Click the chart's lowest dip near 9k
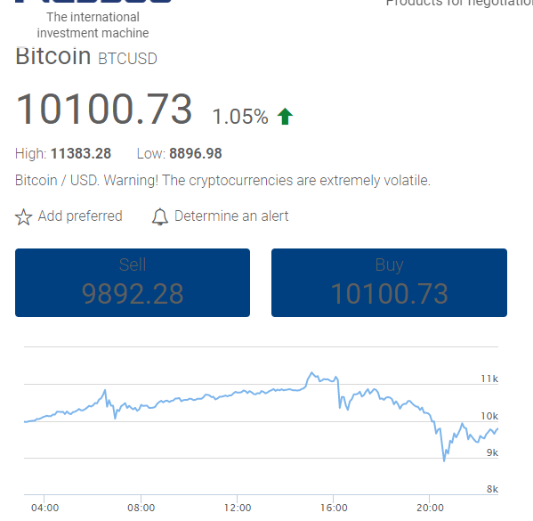This screenshot has width=533, height=521. 444,460
